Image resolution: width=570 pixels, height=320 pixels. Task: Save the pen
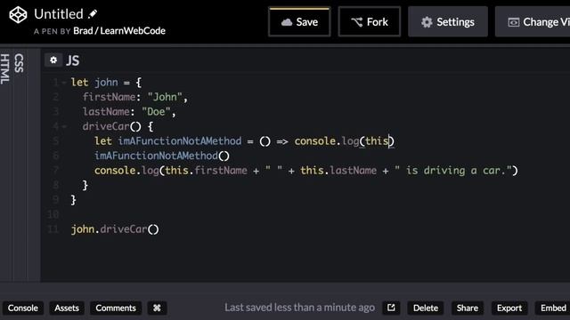299,22
